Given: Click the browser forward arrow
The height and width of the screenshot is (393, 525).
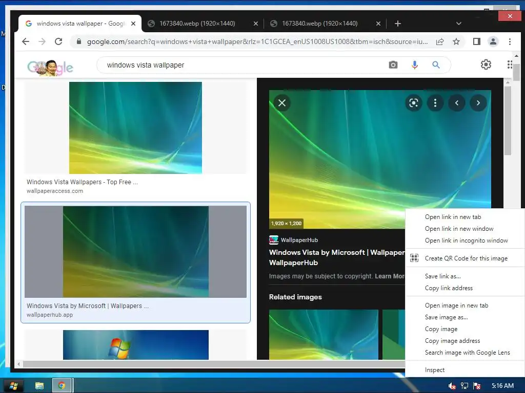Looking at the screenshot, I should coord(42,41).
